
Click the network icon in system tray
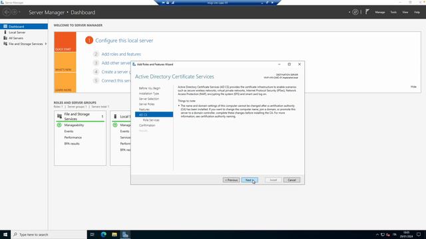coord(383,234)
